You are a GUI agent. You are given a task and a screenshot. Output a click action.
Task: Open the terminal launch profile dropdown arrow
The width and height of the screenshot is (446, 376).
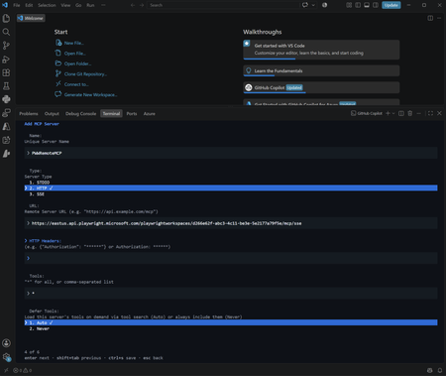(393, 113)
